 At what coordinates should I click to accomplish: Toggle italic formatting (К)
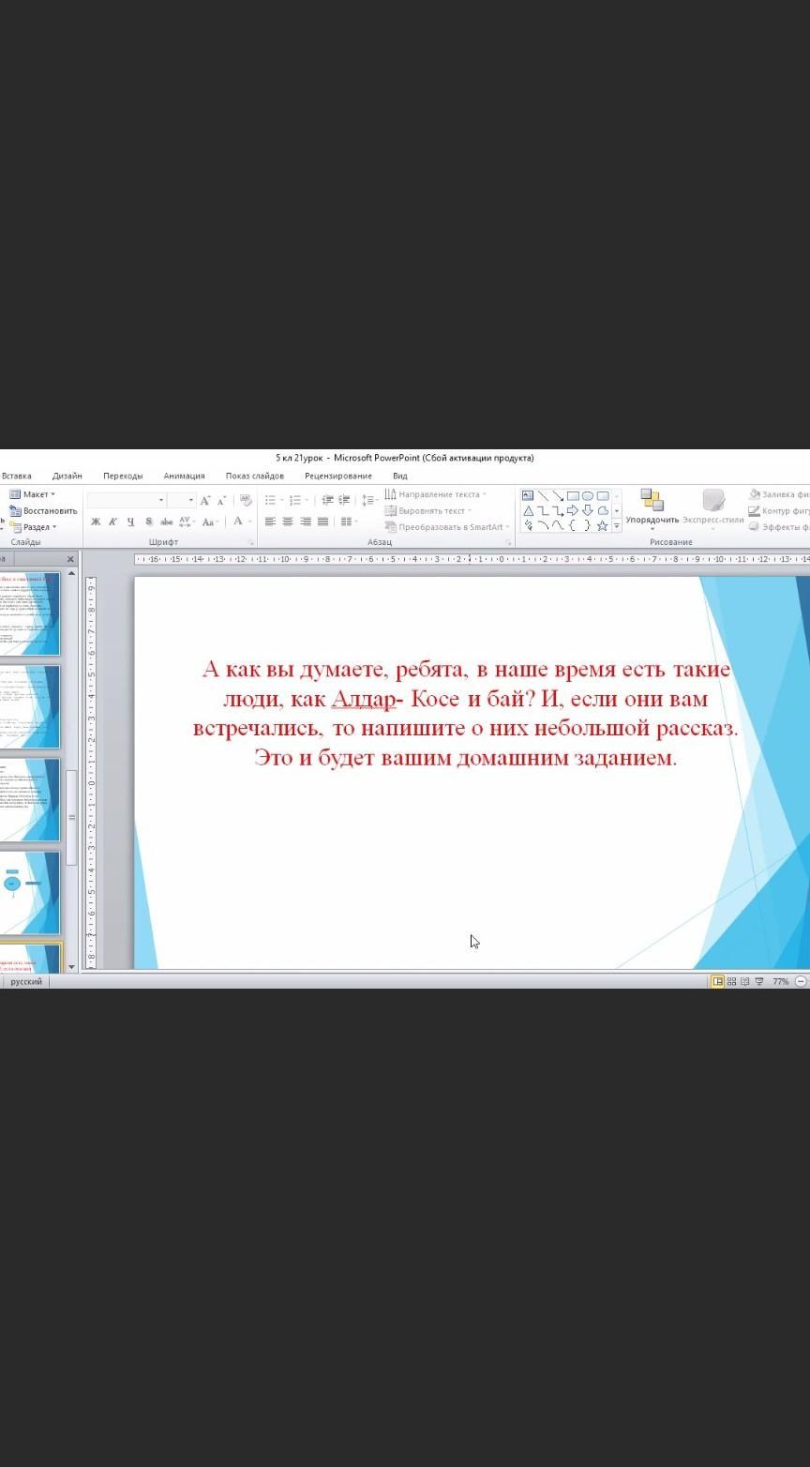[x=112, y=522]
